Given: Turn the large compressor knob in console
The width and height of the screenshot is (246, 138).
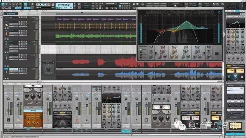Looking at the screenshot, I should pos(63,124).
